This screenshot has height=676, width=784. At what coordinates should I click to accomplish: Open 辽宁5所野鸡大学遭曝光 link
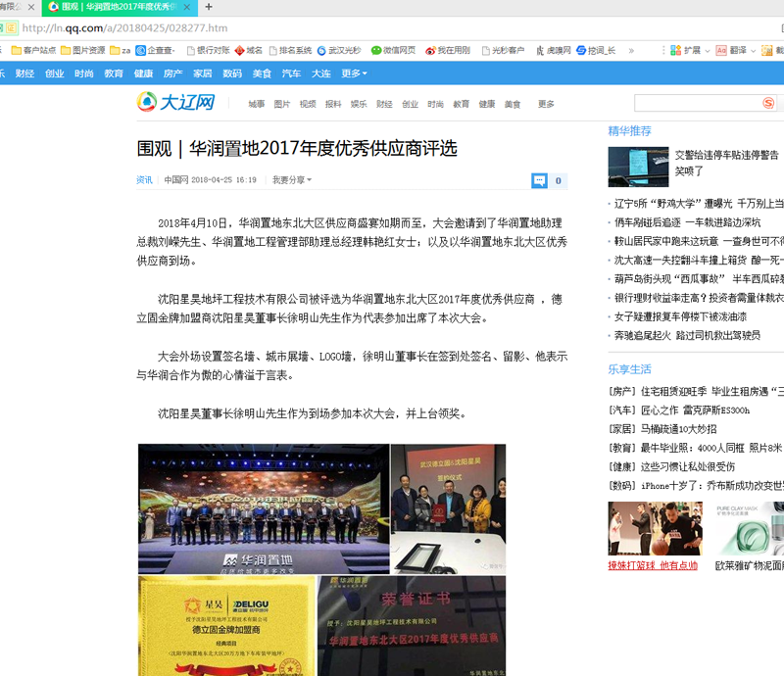point(699,204)
